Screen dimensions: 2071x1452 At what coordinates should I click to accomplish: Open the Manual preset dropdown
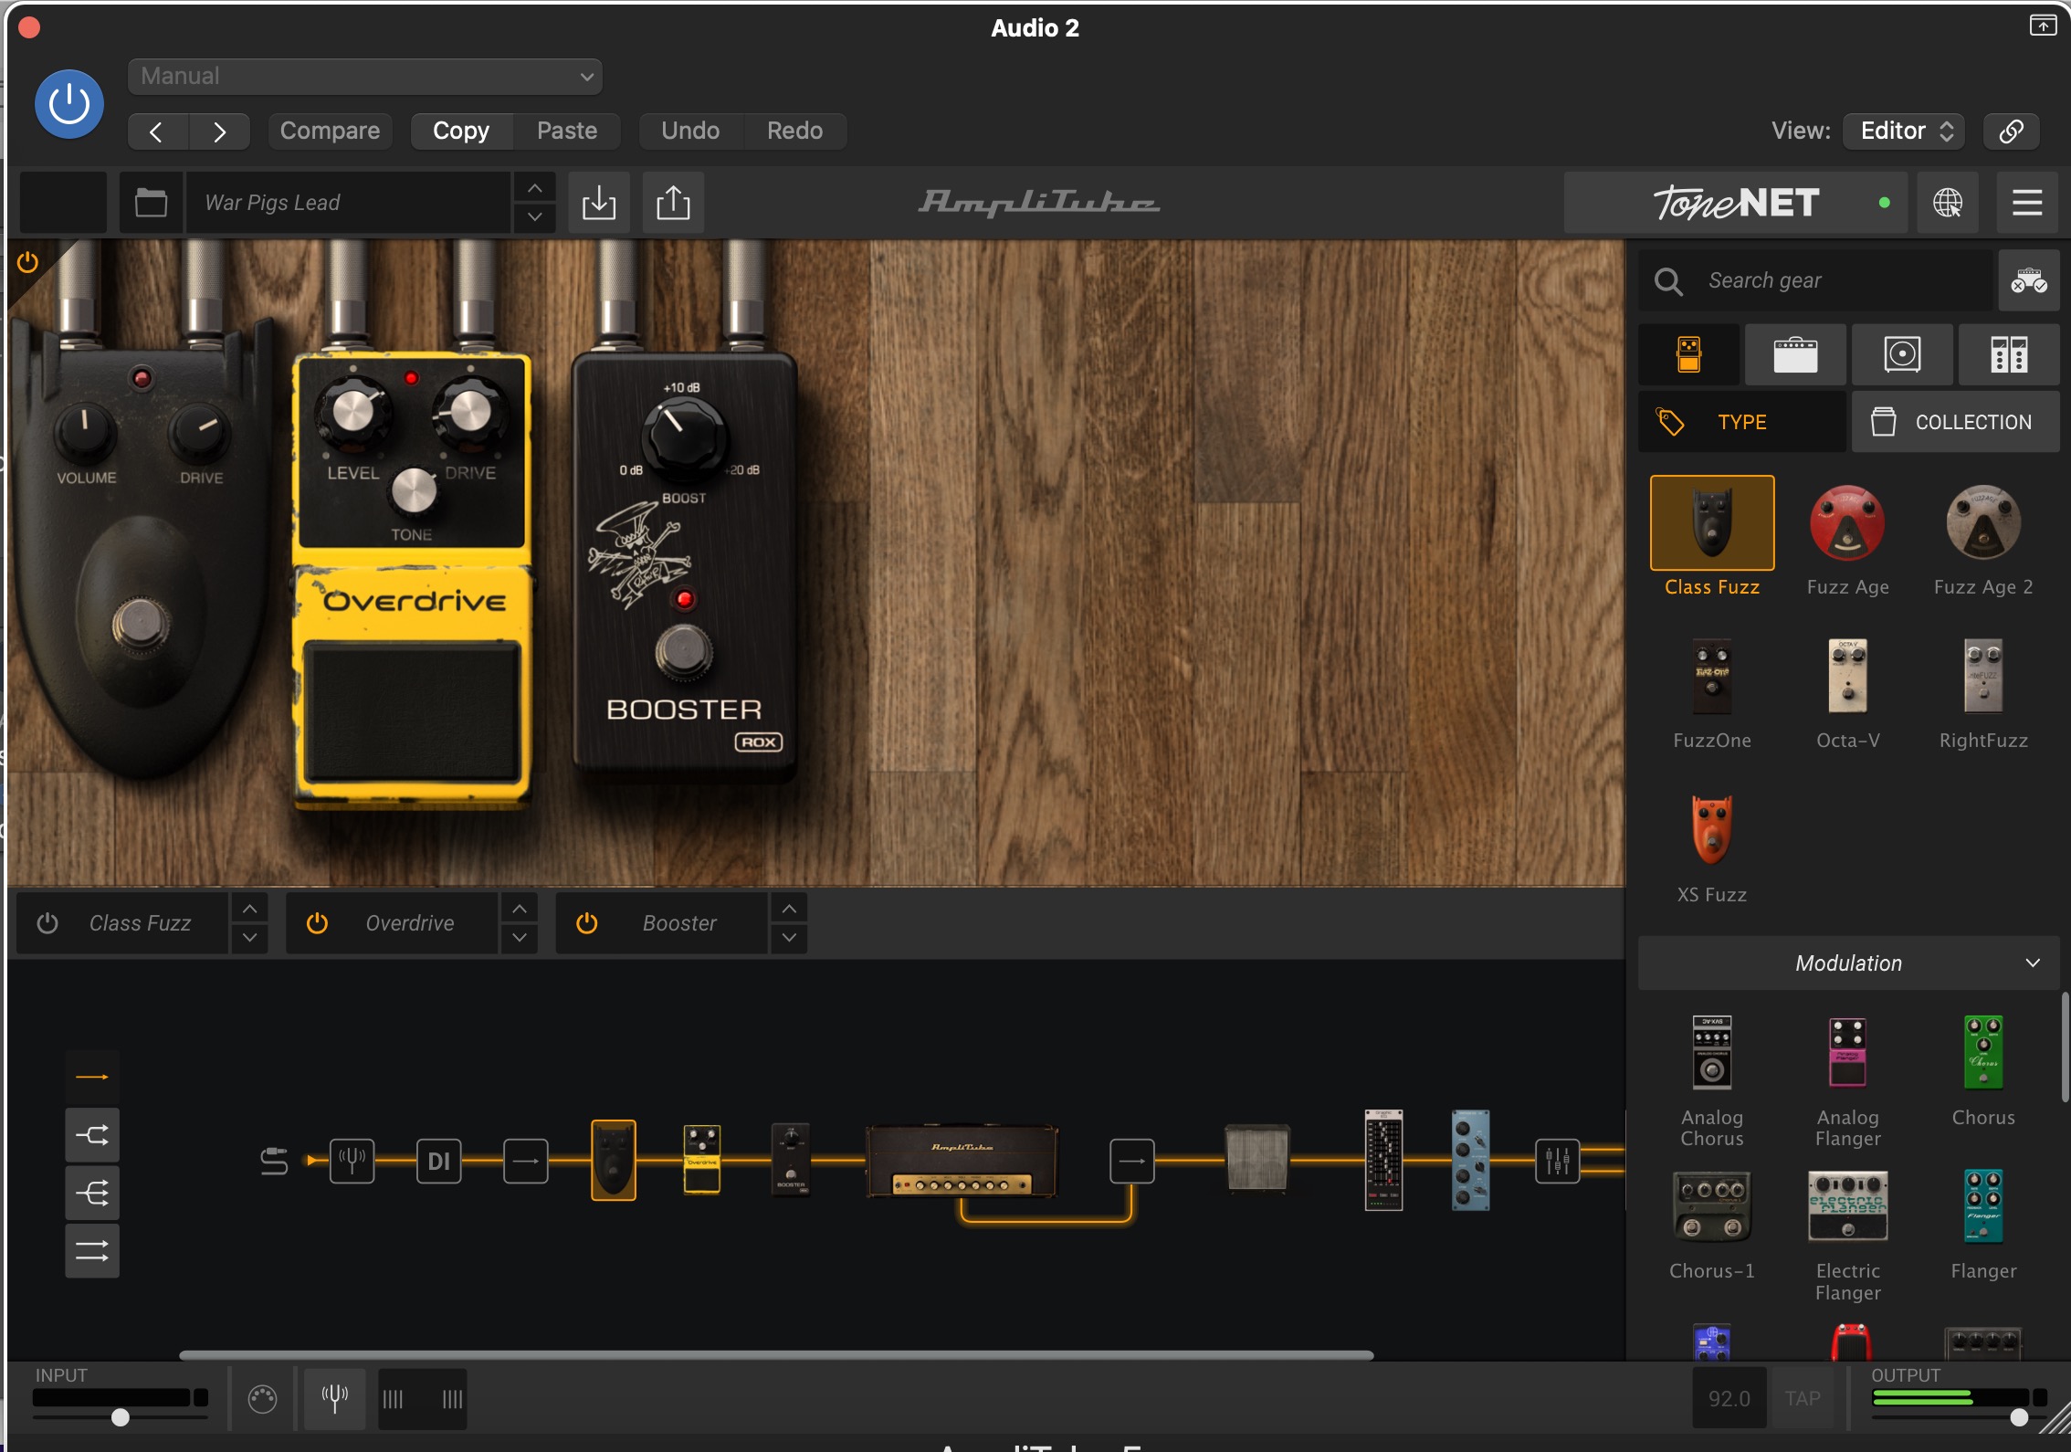point(365,77)
